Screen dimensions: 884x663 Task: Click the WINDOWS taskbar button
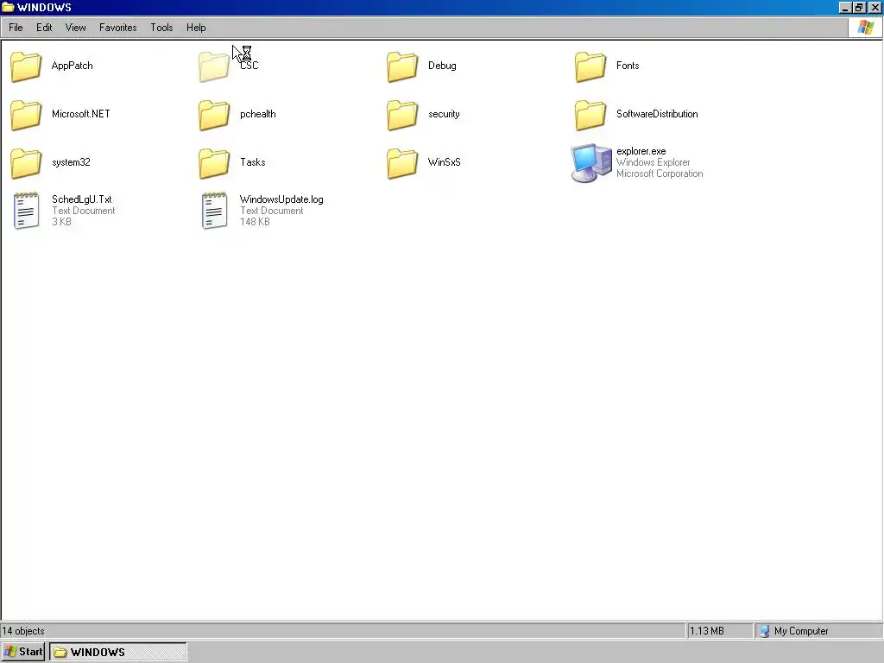(x=117, y=652)
